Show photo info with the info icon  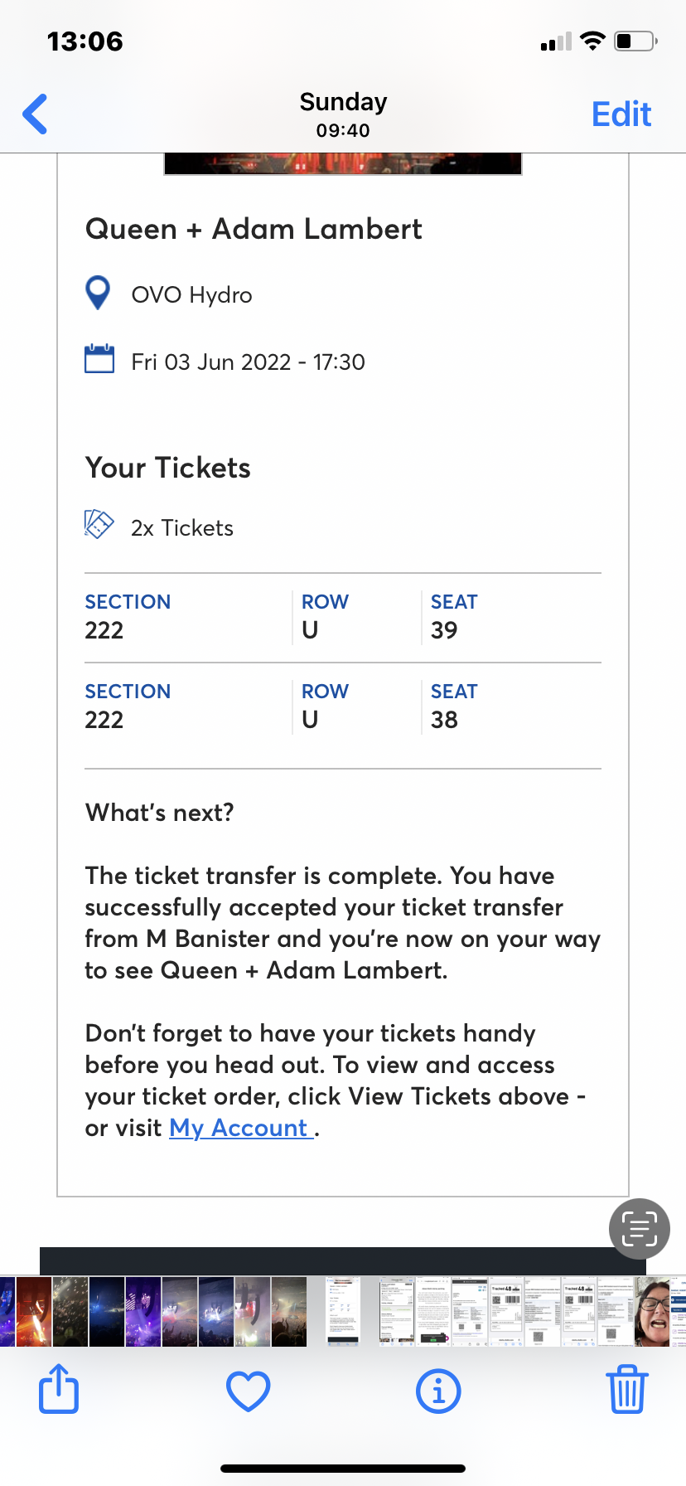tap(437, 1390)
